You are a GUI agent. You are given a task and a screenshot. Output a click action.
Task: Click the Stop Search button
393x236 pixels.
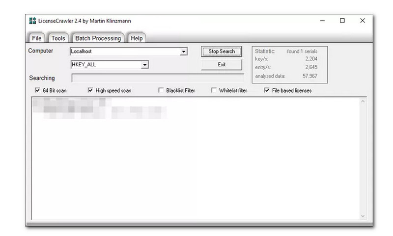222,52
